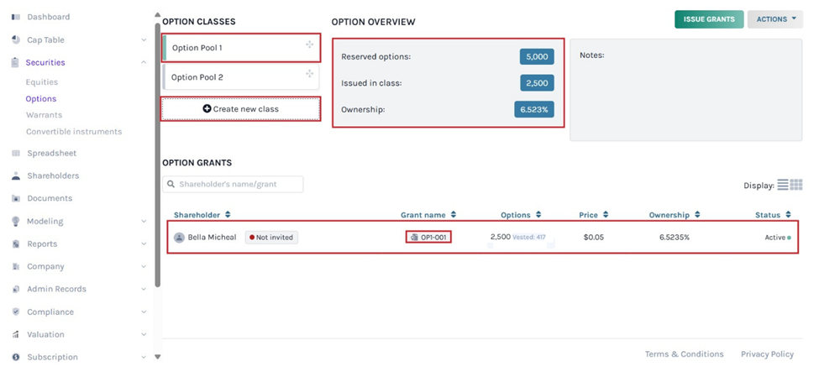
Task: Open the Dashboard sidebar icon
Action: click(x=16, y=18)
